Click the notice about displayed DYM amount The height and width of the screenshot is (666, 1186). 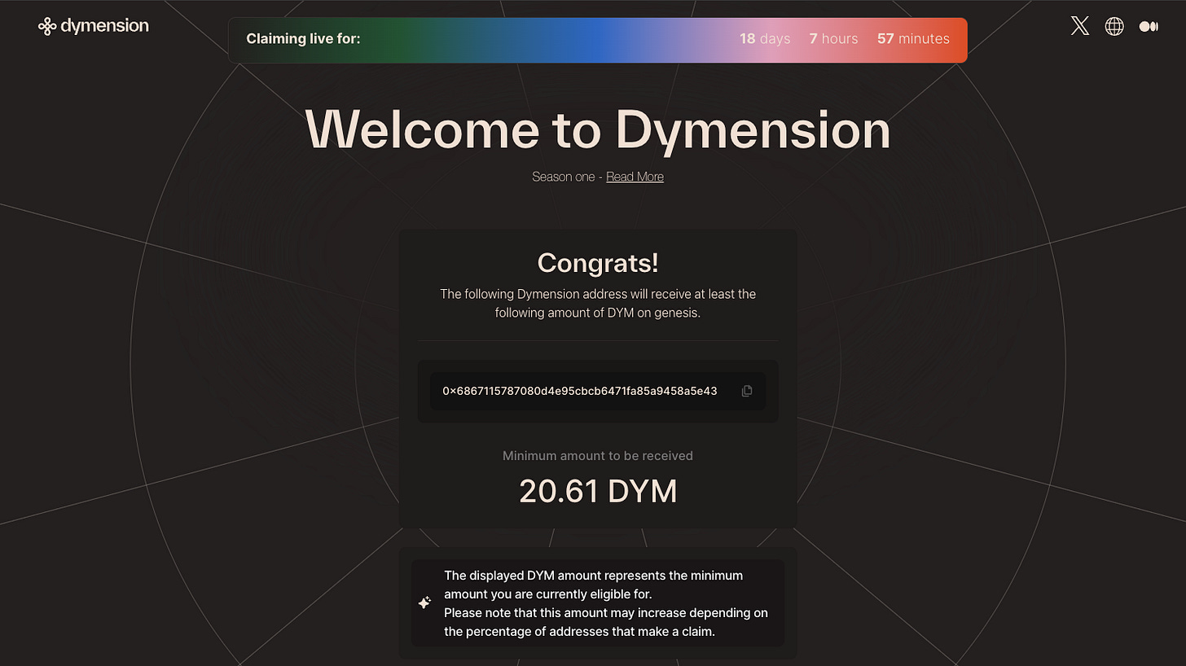[606, 603]
